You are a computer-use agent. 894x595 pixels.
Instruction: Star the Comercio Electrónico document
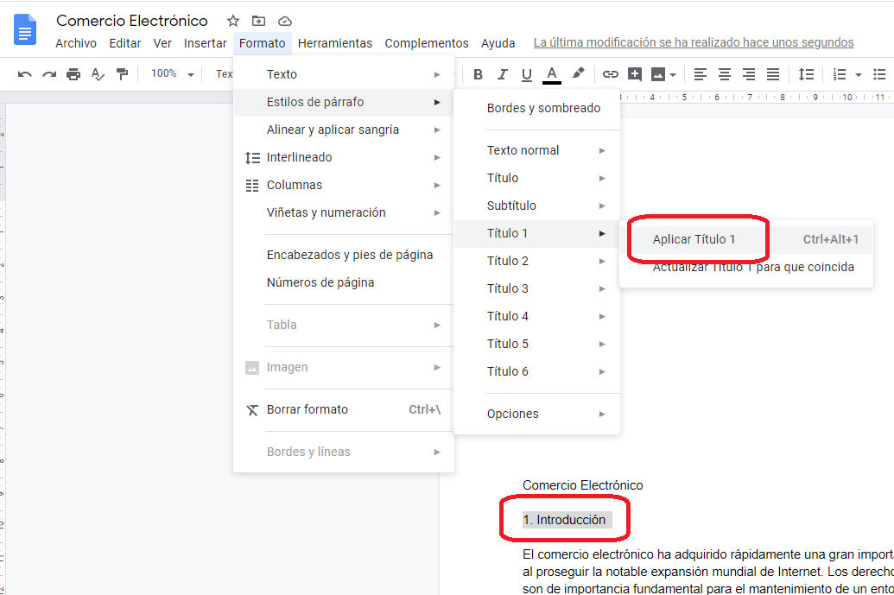tap(233, 21)
